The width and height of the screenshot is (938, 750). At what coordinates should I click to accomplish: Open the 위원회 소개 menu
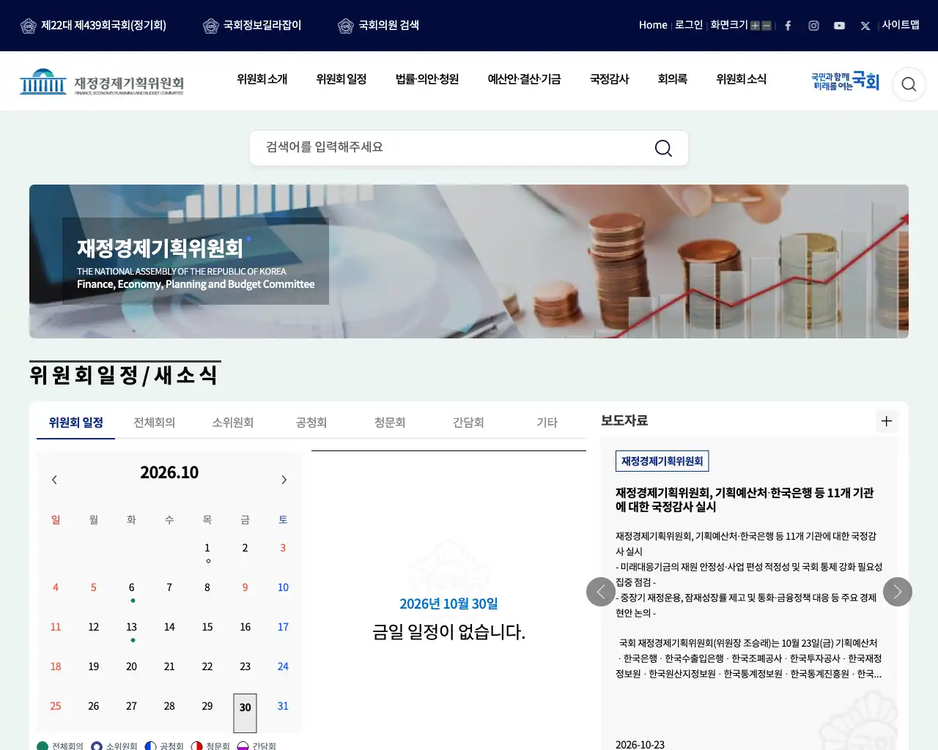(x=262, y=79)
